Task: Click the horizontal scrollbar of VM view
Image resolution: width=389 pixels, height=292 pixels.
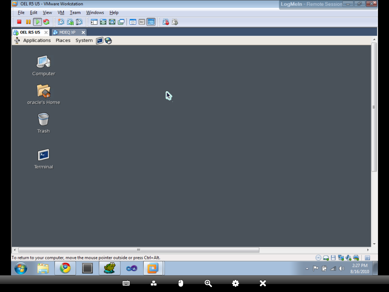Action: pyautogui.click(x=139, y=250)
